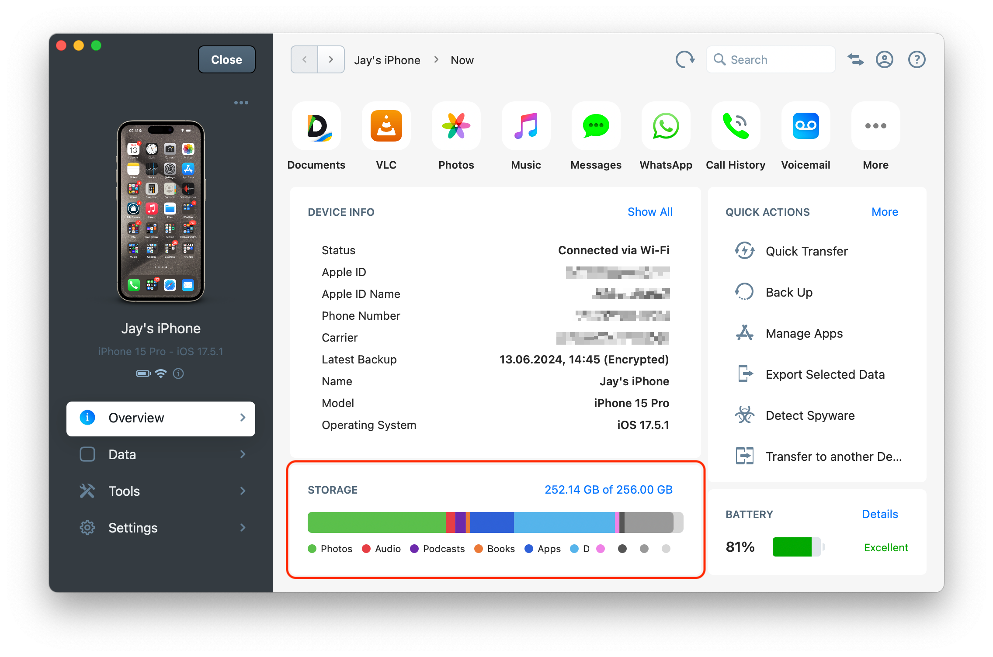
Task: Click the Podcasts legend entry
Action: pyautogui.click(x=437, y=549)
